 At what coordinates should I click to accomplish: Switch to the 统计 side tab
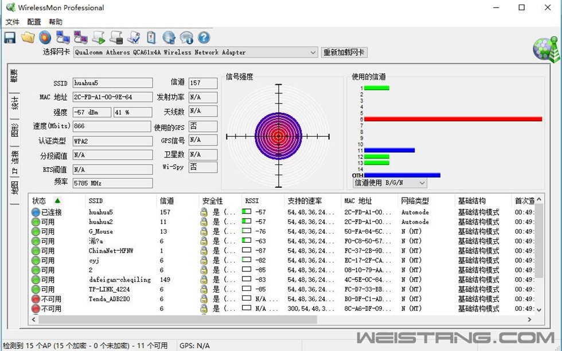point(15,104)
